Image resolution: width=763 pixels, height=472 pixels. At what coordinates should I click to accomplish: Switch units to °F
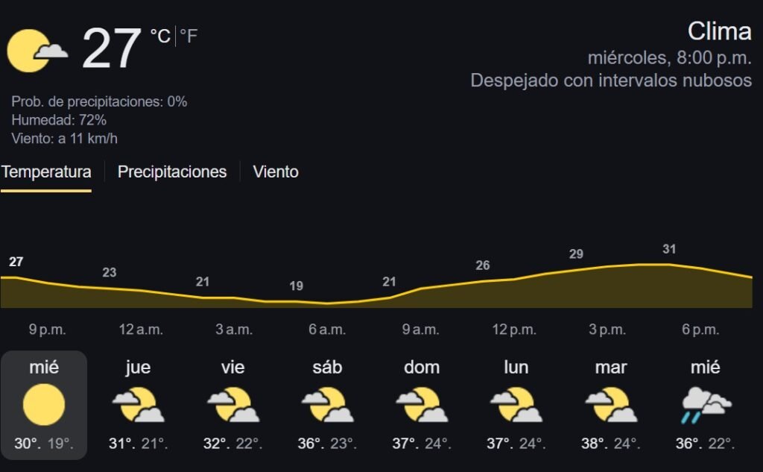tap(189, 36)
